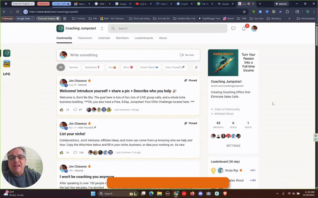Open the YouTube Biz bookmarks folder

point(161,19)
